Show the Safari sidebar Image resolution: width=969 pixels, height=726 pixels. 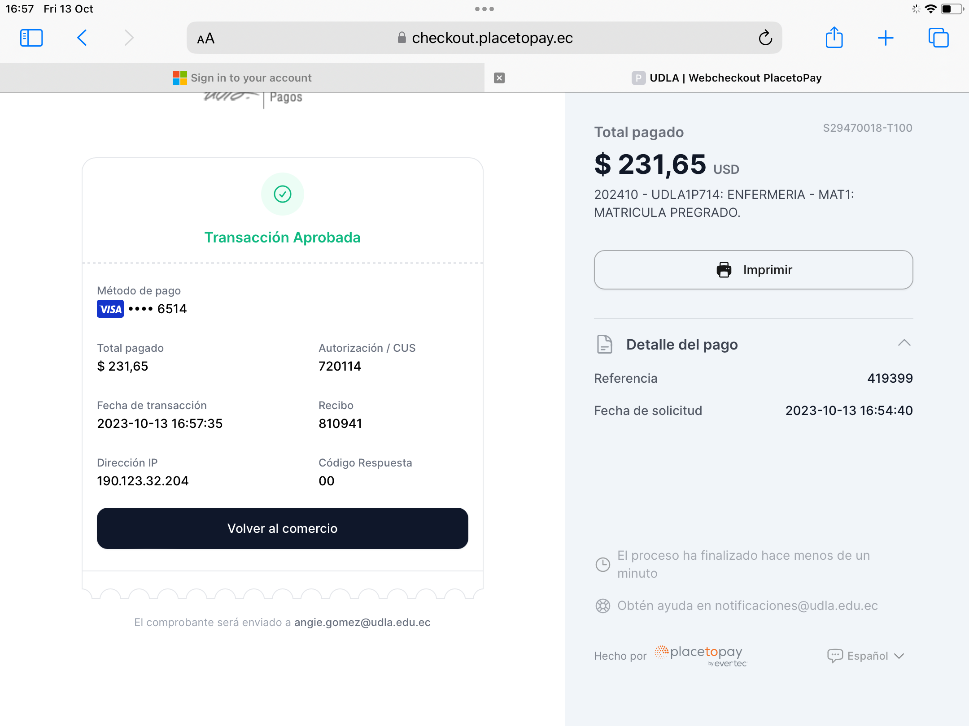tap(31, 38)
